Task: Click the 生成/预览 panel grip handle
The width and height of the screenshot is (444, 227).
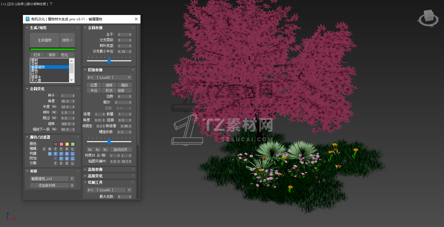Action: pos(78,28)
